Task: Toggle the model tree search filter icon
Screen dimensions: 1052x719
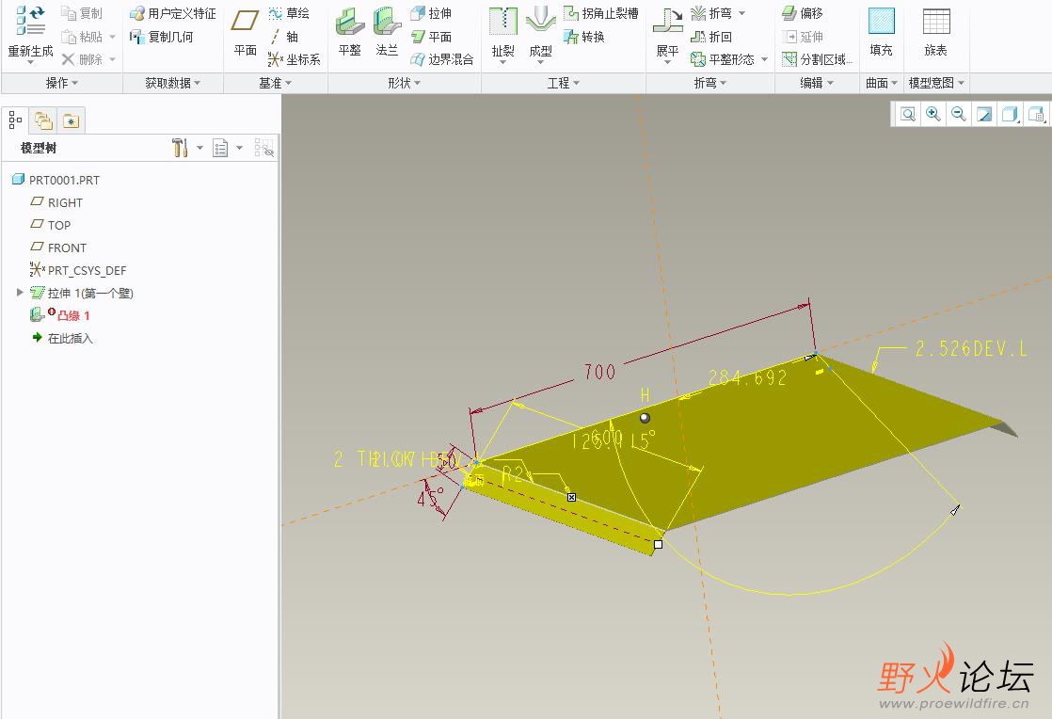Action: 263,148
